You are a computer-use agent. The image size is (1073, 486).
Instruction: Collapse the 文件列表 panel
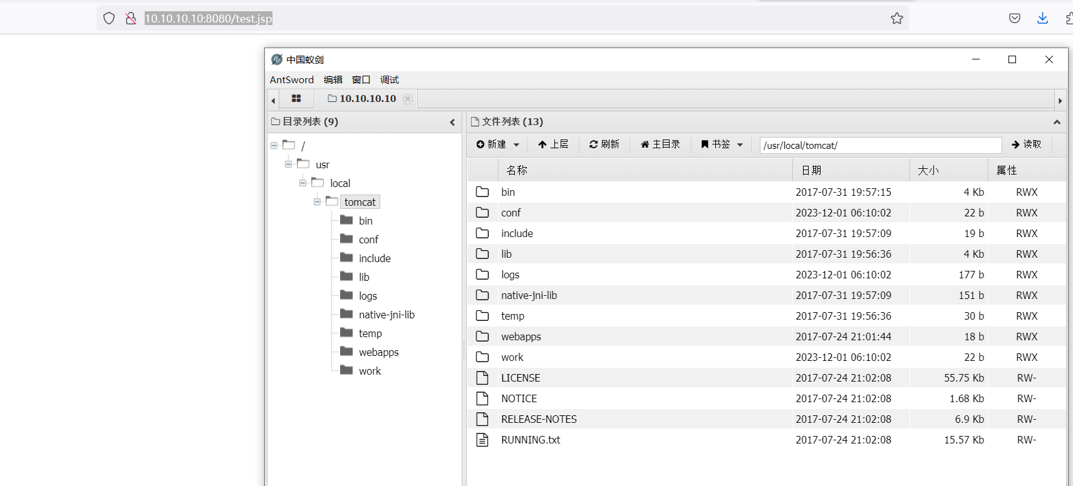pos(1057,122)
